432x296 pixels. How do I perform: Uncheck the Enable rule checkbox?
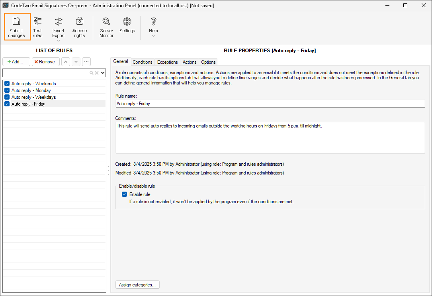125,194
